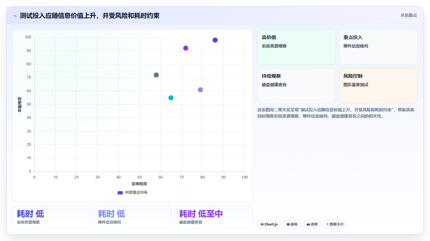Click the description paragraph starting 这张图用二维关系
Screen dimensions: 430x241
pyautogui.click(x=336, y=113)
